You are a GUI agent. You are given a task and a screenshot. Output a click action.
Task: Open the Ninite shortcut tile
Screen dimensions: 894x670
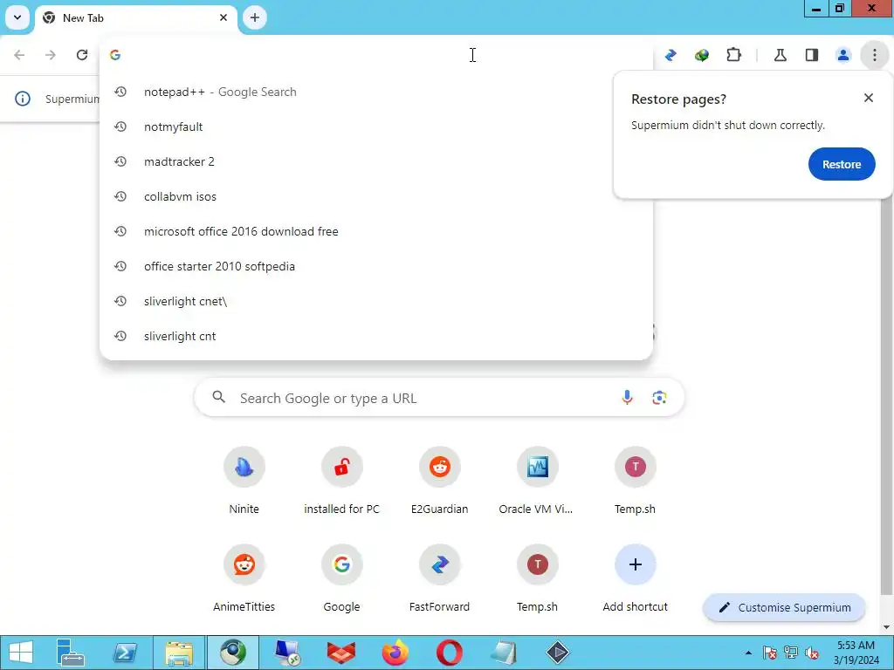coord(244,482)
